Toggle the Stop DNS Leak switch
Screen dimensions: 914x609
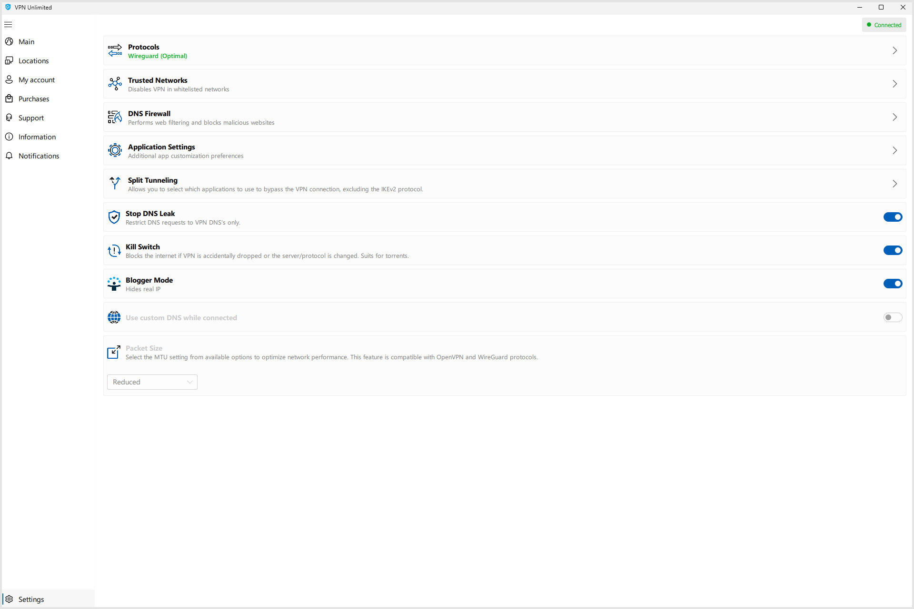(x=892, y=217)
